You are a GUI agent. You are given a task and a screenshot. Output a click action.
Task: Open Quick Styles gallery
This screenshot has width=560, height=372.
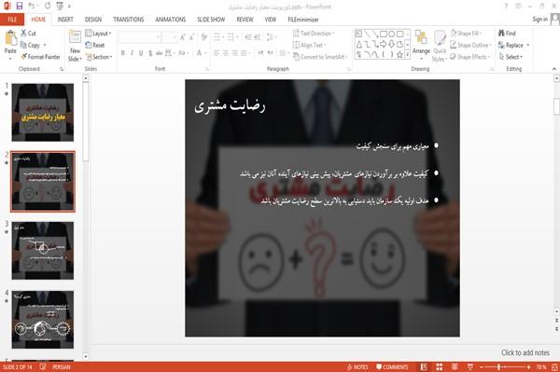(440, 46)
